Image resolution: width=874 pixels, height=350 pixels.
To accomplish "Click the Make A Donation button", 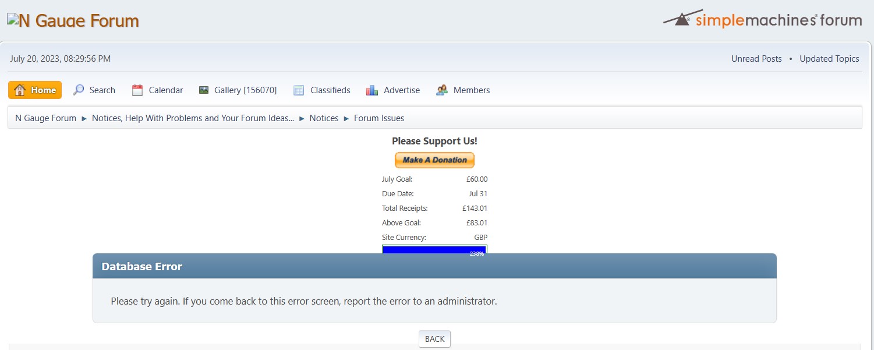I will pyautogui.click(x=434, y=160).
